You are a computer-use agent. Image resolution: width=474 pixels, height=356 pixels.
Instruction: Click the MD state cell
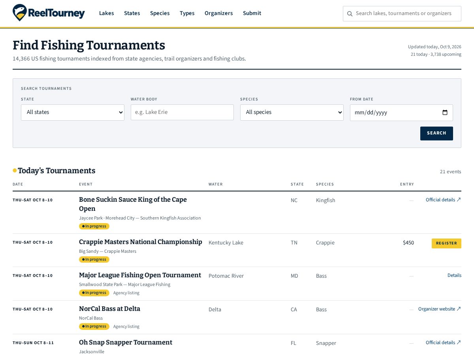(x=294, y=276)
